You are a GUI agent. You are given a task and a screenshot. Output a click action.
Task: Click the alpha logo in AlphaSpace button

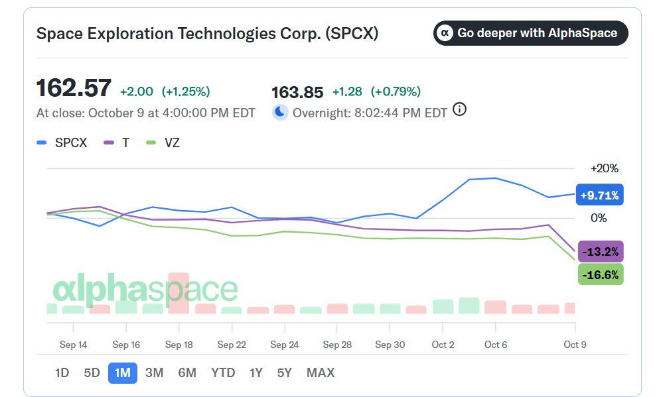click(445, 33)
